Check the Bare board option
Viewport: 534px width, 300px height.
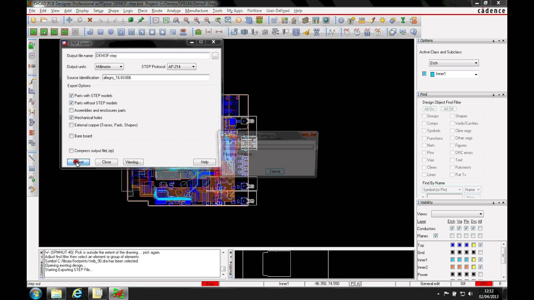coord(71,136)
